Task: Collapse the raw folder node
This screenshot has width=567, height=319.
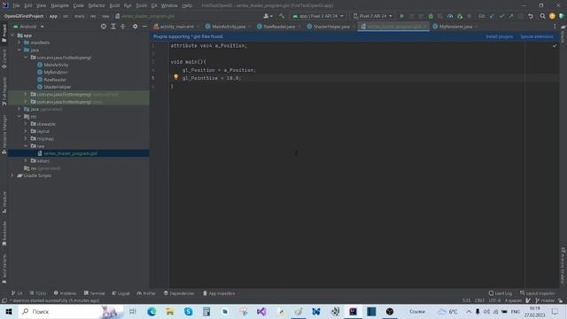Action: (26, 145)
